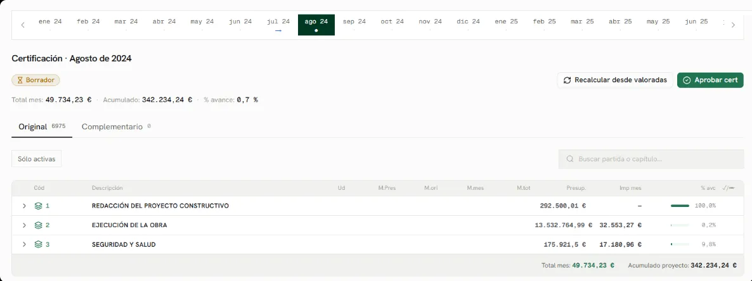This screenshot has height=281, width=752.
Task: Click the previous months arrow in timeline
Action: 23,25
